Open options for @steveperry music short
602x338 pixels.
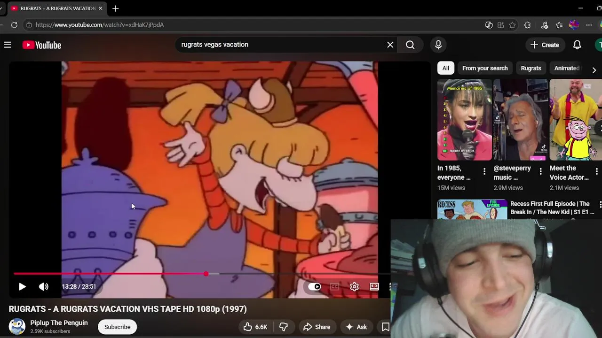pos(540,172)
